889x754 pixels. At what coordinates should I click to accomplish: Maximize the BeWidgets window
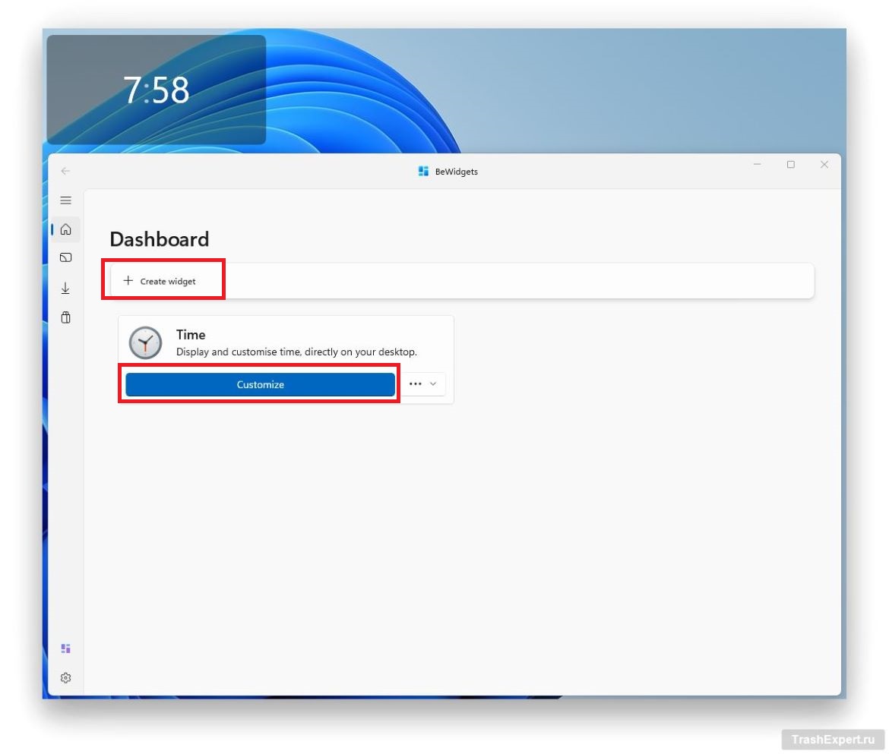[x=790, y=165]
